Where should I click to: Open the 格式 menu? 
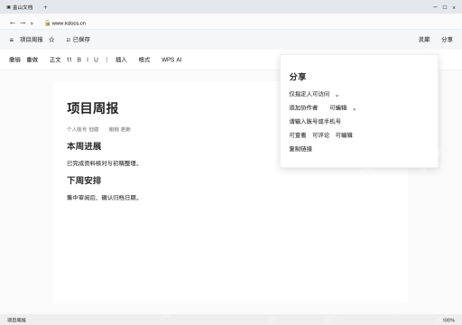(144, 60)
